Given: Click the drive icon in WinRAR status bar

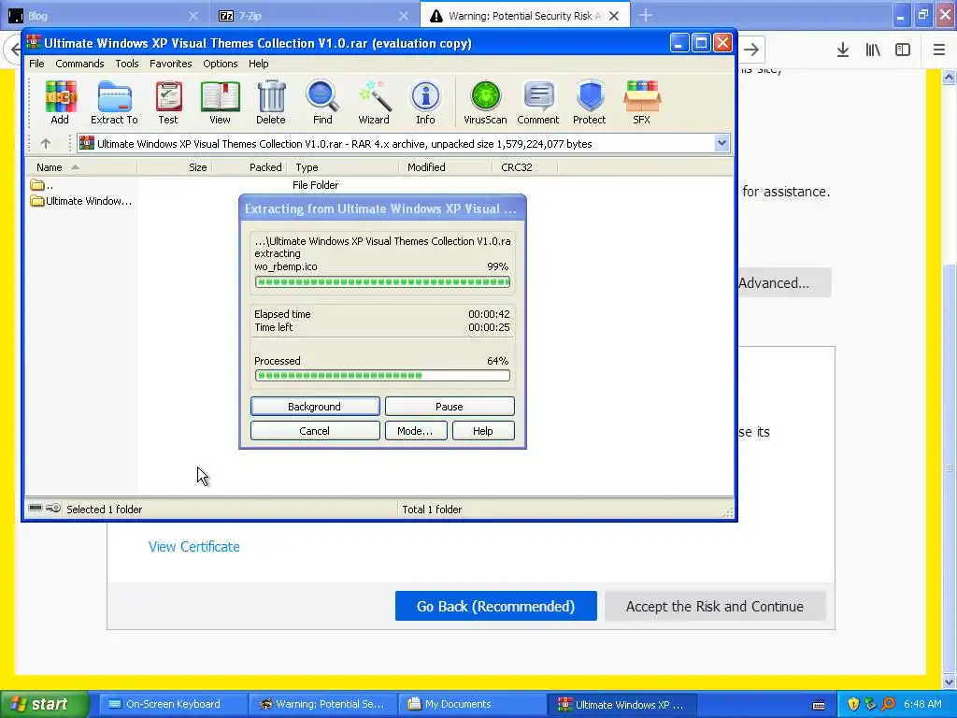Looking at the screenshot, I should pyautogui.click(x=36, y=508).
